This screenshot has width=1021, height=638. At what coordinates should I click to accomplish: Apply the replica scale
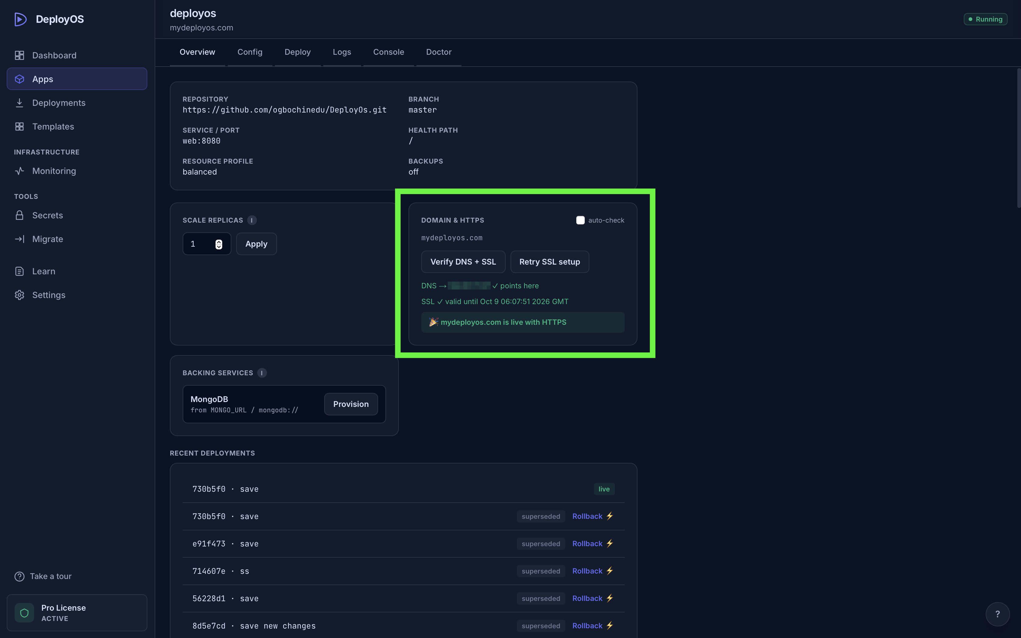tap(256, 244)
